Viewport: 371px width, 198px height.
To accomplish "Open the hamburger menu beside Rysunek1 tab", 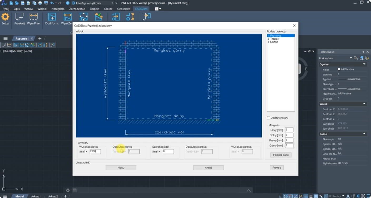I will 5,39.
